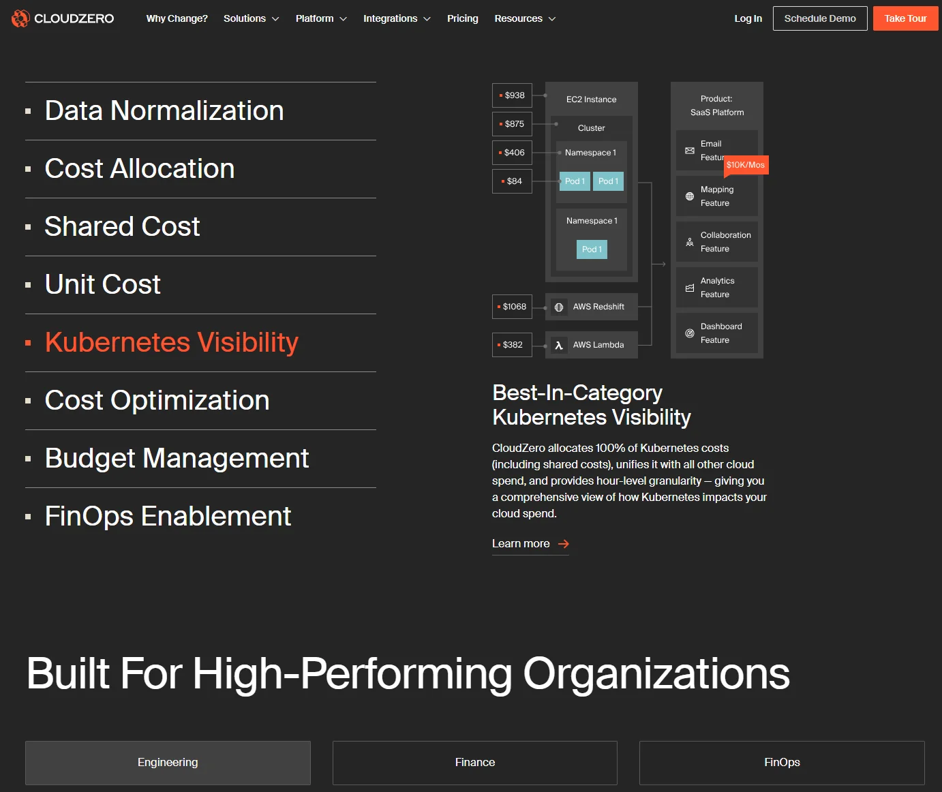Click the CloudZero logo
Screen dimensions: 942x792
point(63,18)
